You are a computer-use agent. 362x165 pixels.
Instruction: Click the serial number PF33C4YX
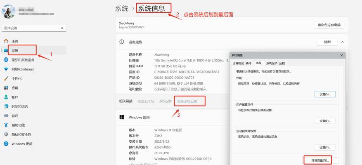pos(162,153)
